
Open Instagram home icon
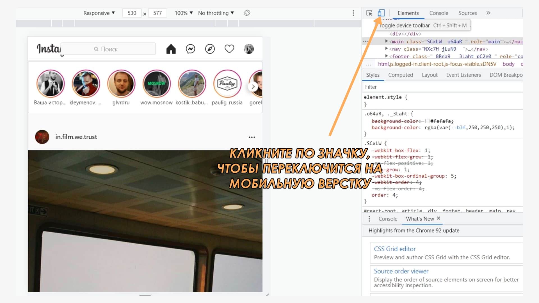pyautogui.click(x=171, y=49)
